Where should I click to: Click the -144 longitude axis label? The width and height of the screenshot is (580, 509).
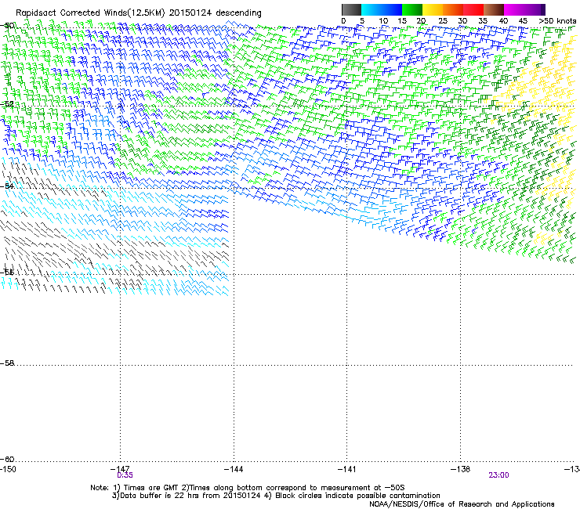pyautogui.click(x=234, y=469)
